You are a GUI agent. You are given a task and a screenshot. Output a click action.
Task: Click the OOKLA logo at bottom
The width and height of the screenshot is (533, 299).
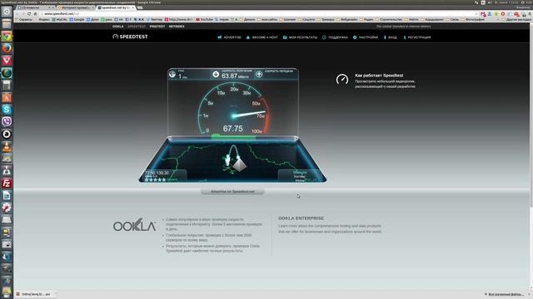pos(135,225)
